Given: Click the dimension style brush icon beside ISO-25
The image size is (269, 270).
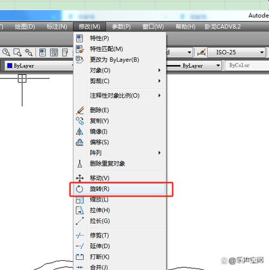Looking at the screenshot, I should pyautogui.click(x=201, y=53).
